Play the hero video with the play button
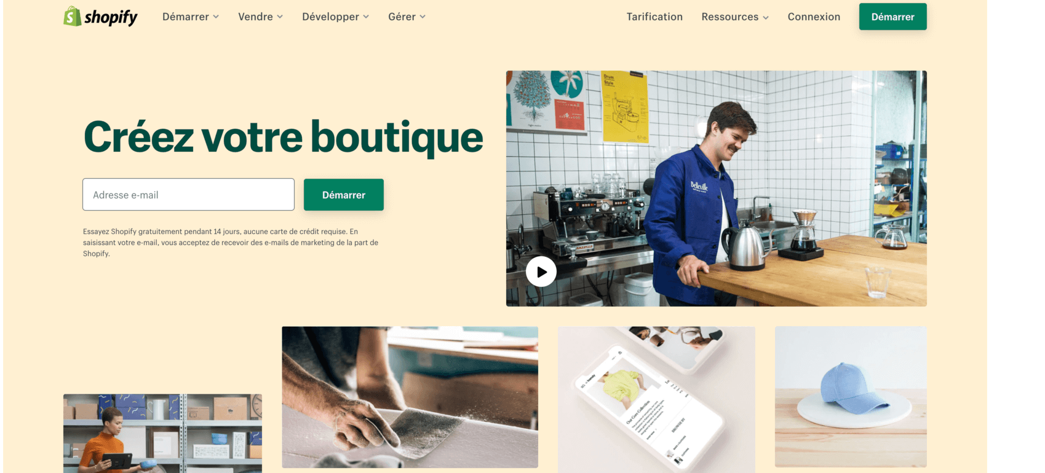The image size is (1045, 473). pyautogui.click(x=541, y=272)
